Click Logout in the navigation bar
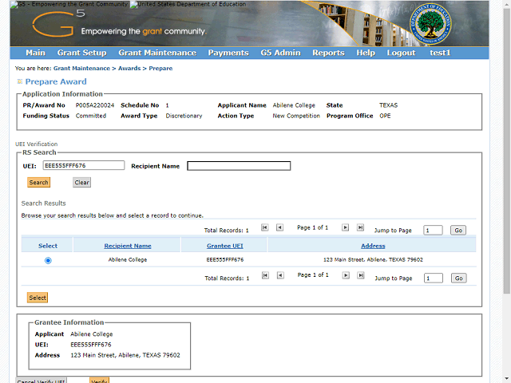511x383 pixels. pyautogui.click(x=401, y=53)
